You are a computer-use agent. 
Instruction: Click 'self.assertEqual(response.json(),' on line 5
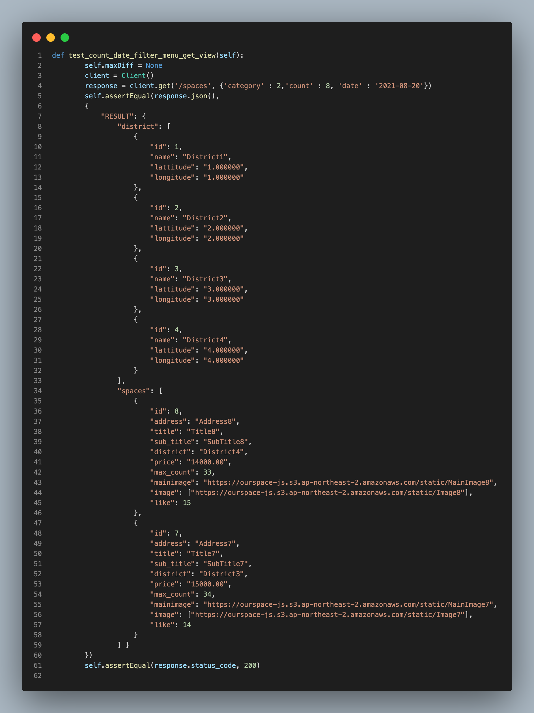click(152, 96)
